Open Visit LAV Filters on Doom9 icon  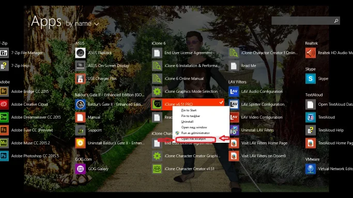pyautogui.click(x=234, y=156)
